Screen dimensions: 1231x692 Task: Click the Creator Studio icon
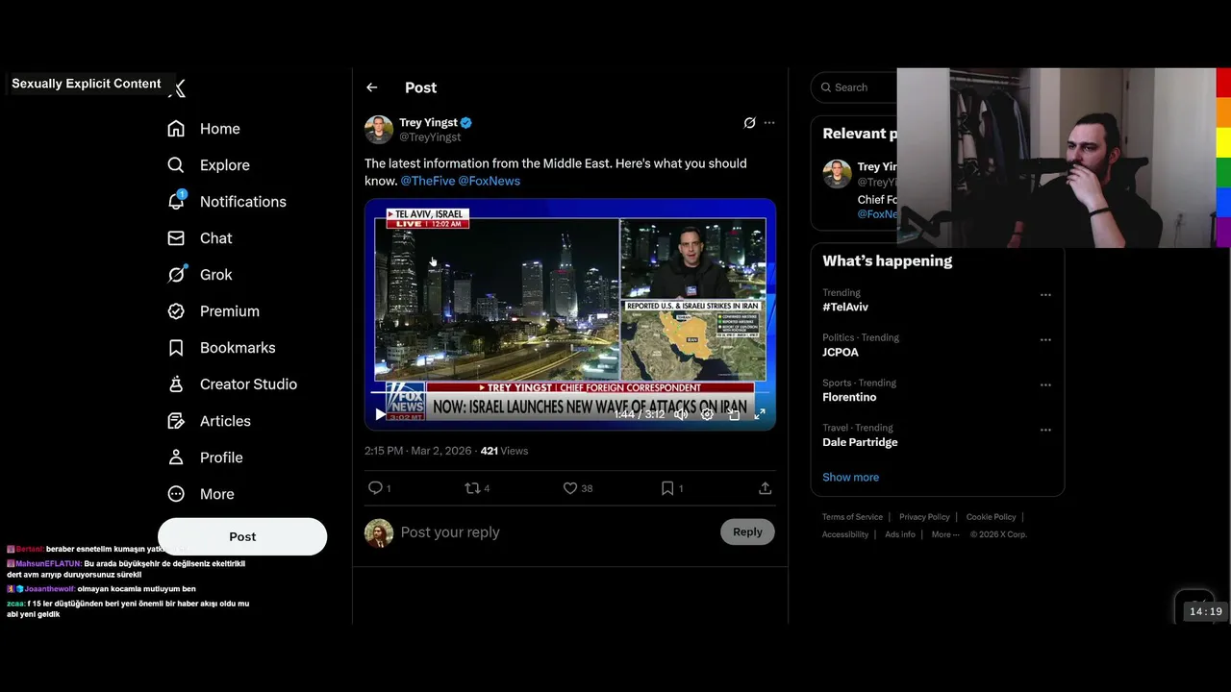176,384
